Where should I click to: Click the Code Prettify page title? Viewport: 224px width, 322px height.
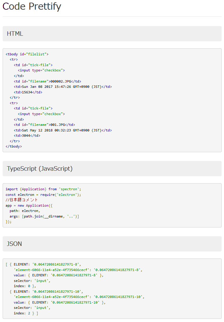click(x=32, y=6)
